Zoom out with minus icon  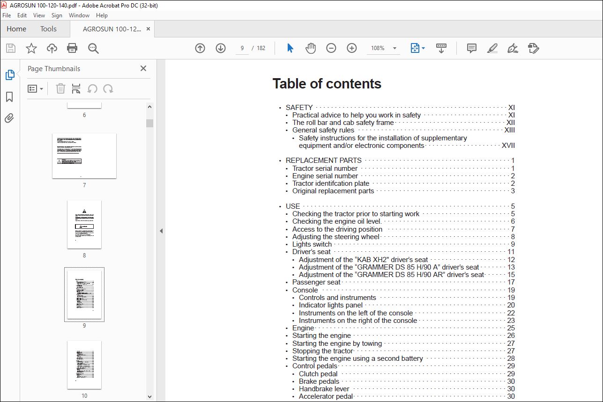click(x=331, y=48)
